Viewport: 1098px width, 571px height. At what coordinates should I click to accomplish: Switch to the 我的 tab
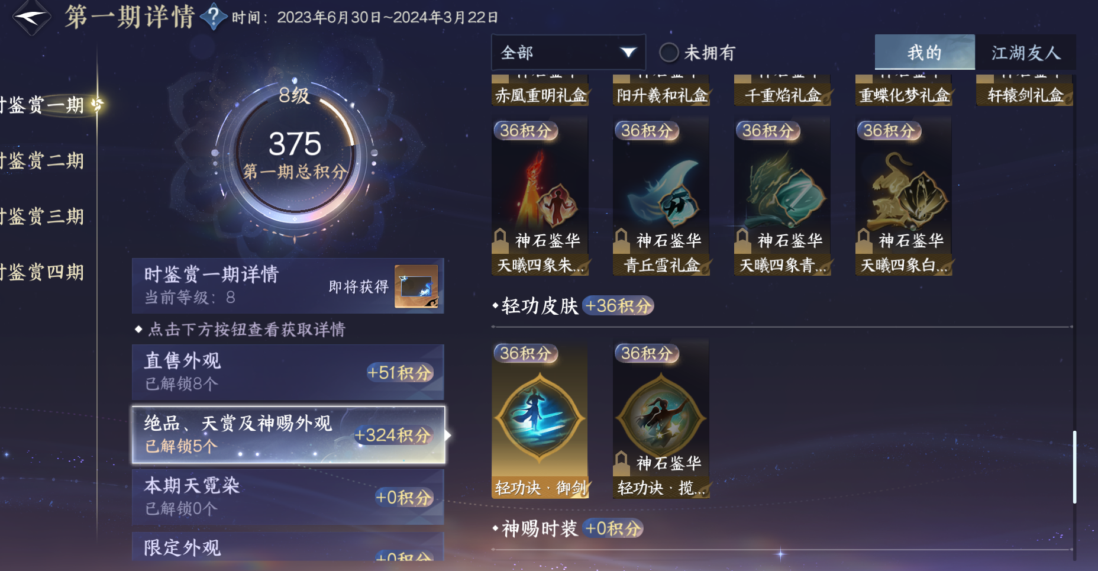click(x=925, y=52)
